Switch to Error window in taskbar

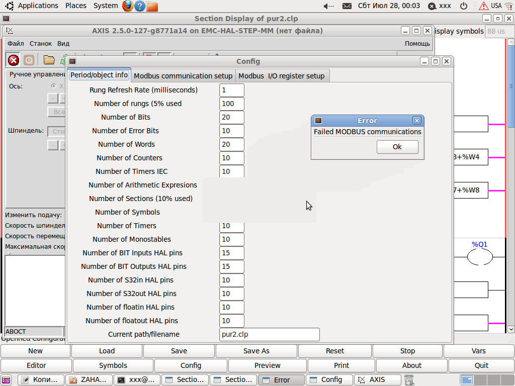point(282,380)
